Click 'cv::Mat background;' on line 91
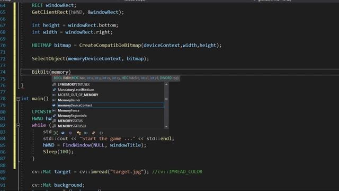This screenshot has height=191, width=339. click(58, 185)
